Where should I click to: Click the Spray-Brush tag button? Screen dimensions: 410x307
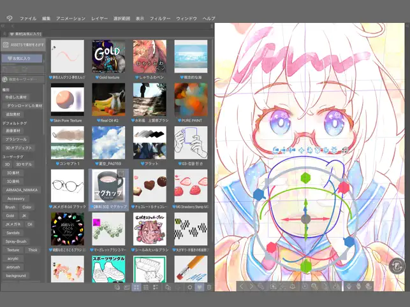(16, 241)
